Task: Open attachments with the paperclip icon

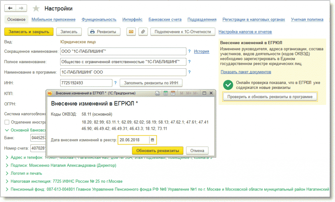Action: (x=142, y=32)
